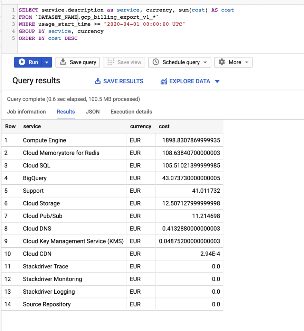Click the Schedule query clock icon
The height and width of the screenshot is (331, 304).
[155, 62]
